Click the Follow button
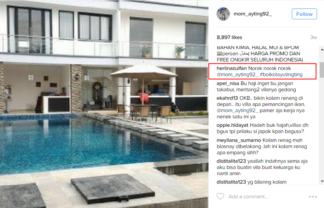Screen dimensions: 324x208 pyautogui.click(x=304, y=14)
